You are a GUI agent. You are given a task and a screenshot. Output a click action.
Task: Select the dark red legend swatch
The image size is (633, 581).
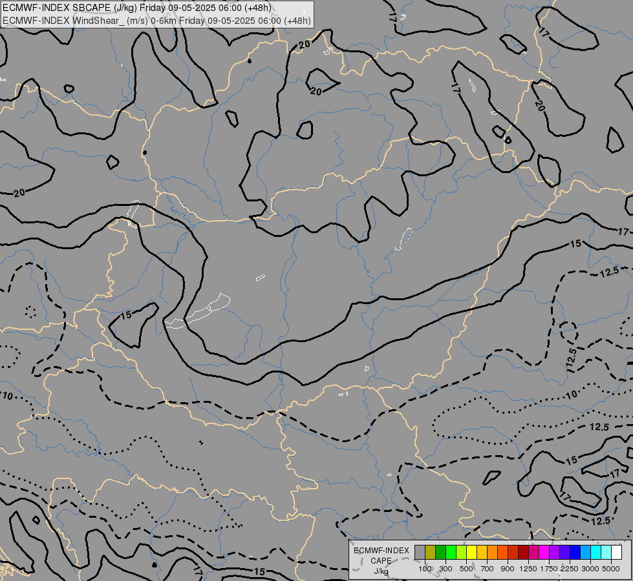(523, 553)
